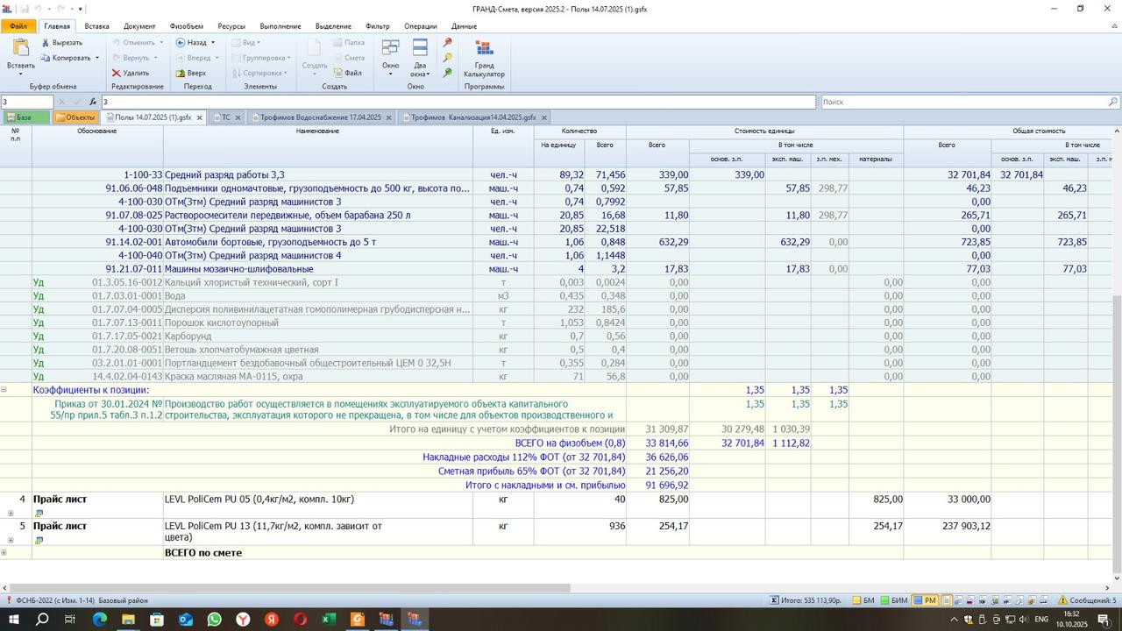Click the Итого sum icon in status bar

point(775,600)
